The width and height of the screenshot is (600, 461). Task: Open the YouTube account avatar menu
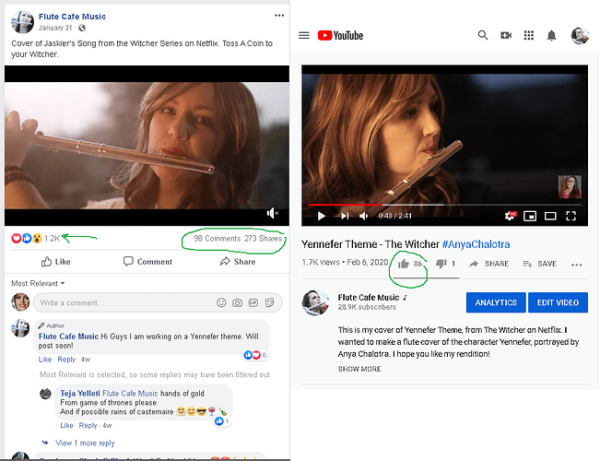pyautogui.click(x=580, y=36)
